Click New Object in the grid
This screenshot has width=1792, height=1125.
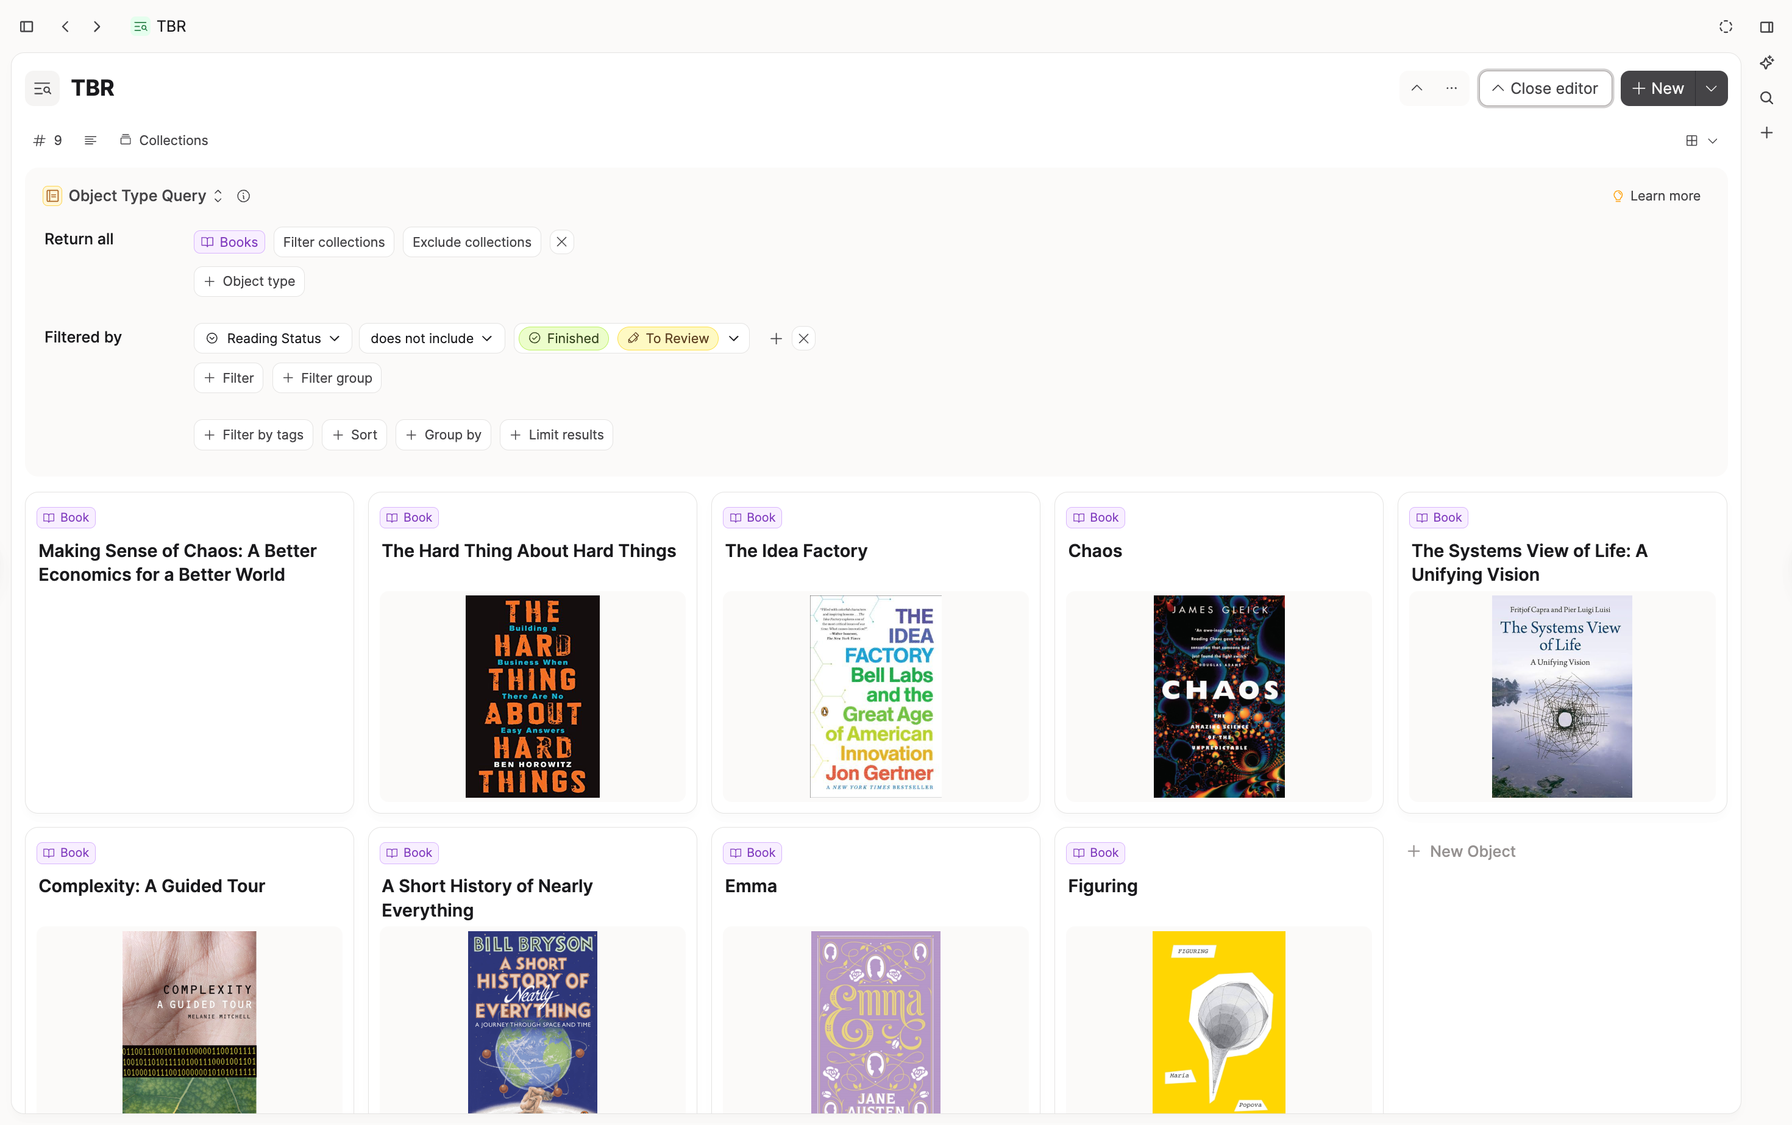click(1462, 851)
